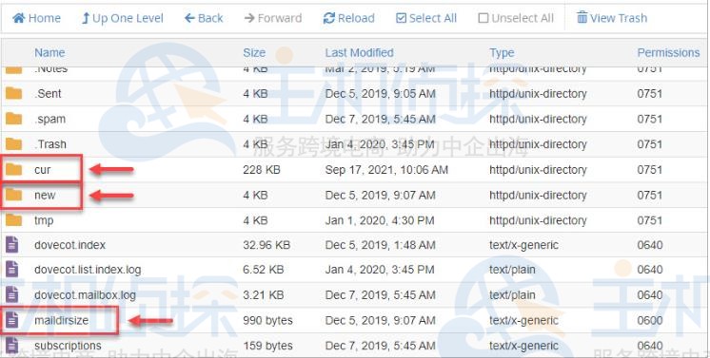710x358 pixels.
Task: Go Up One Level in file manager
Action: coord(122,18)
